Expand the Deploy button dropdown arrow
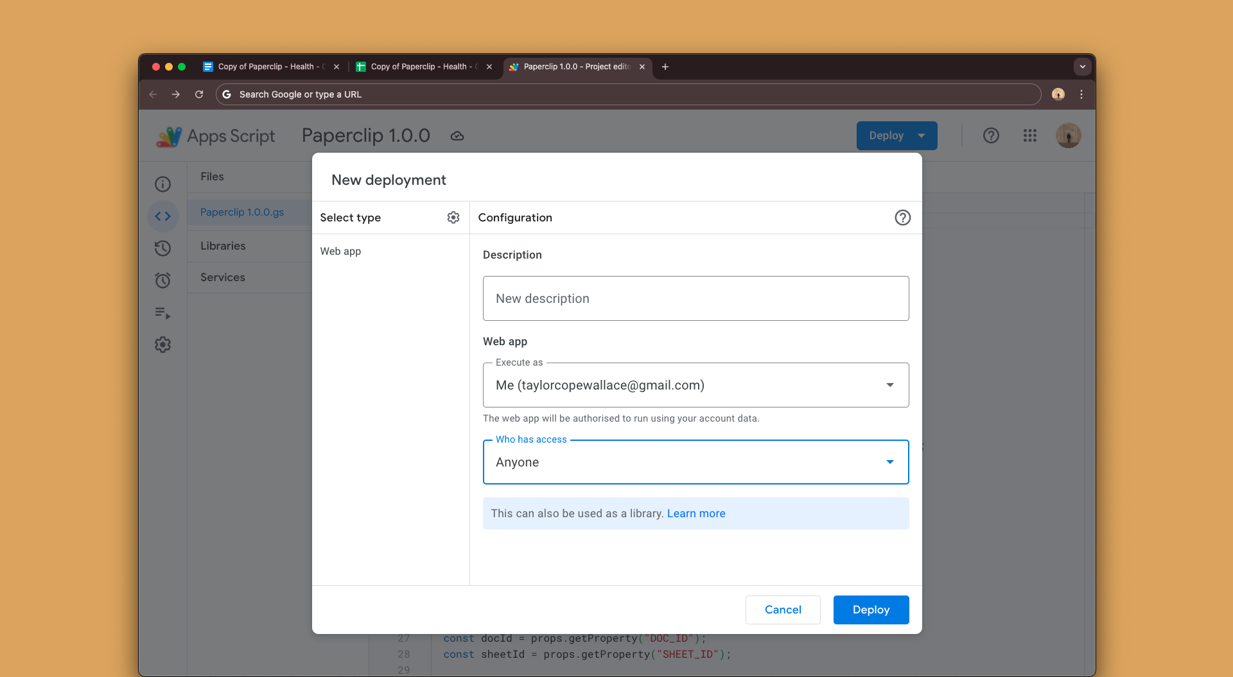The height and width of the screenshot is (677, 1233). pyautogui.click(x=922, y=135)
